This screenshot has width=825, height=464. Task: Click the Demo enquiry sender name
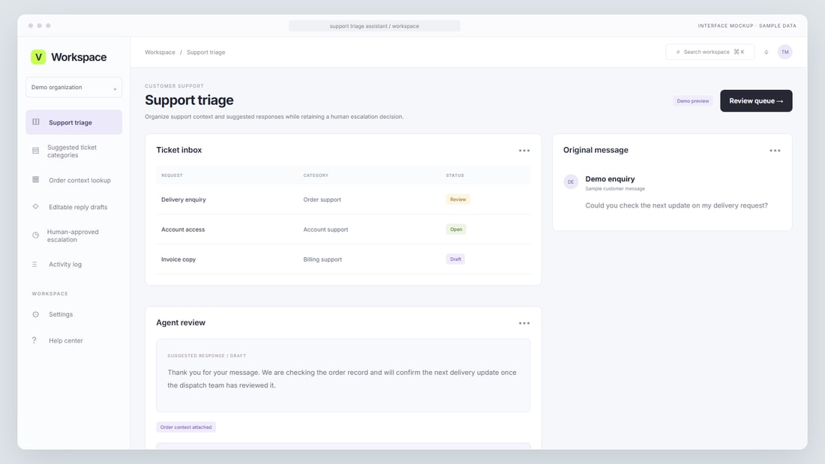pos(610,179)
